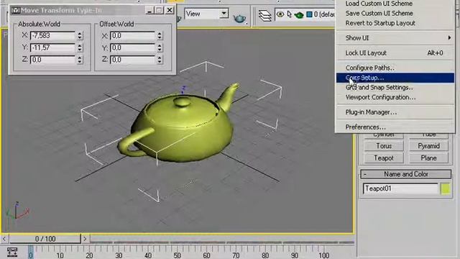Click the layer select arrow icon

(290, 14)
